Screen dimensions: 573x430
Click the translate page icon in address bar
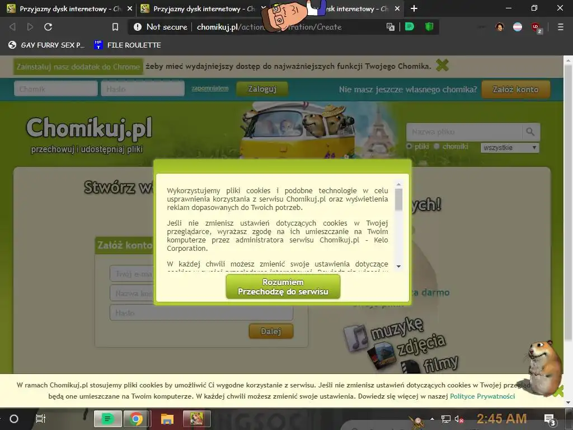click(x=390, y=27)
